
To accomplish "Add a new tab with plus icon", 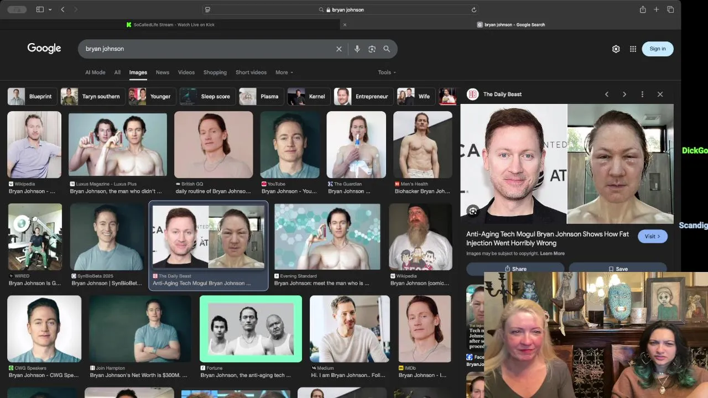I will point(657,9).
